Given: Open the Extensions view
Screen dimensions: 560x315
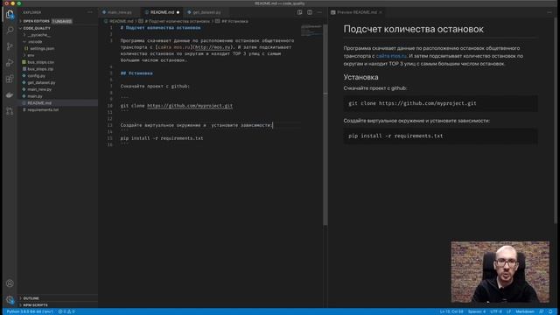Looking at the screenshot, I should pos(10,79).
